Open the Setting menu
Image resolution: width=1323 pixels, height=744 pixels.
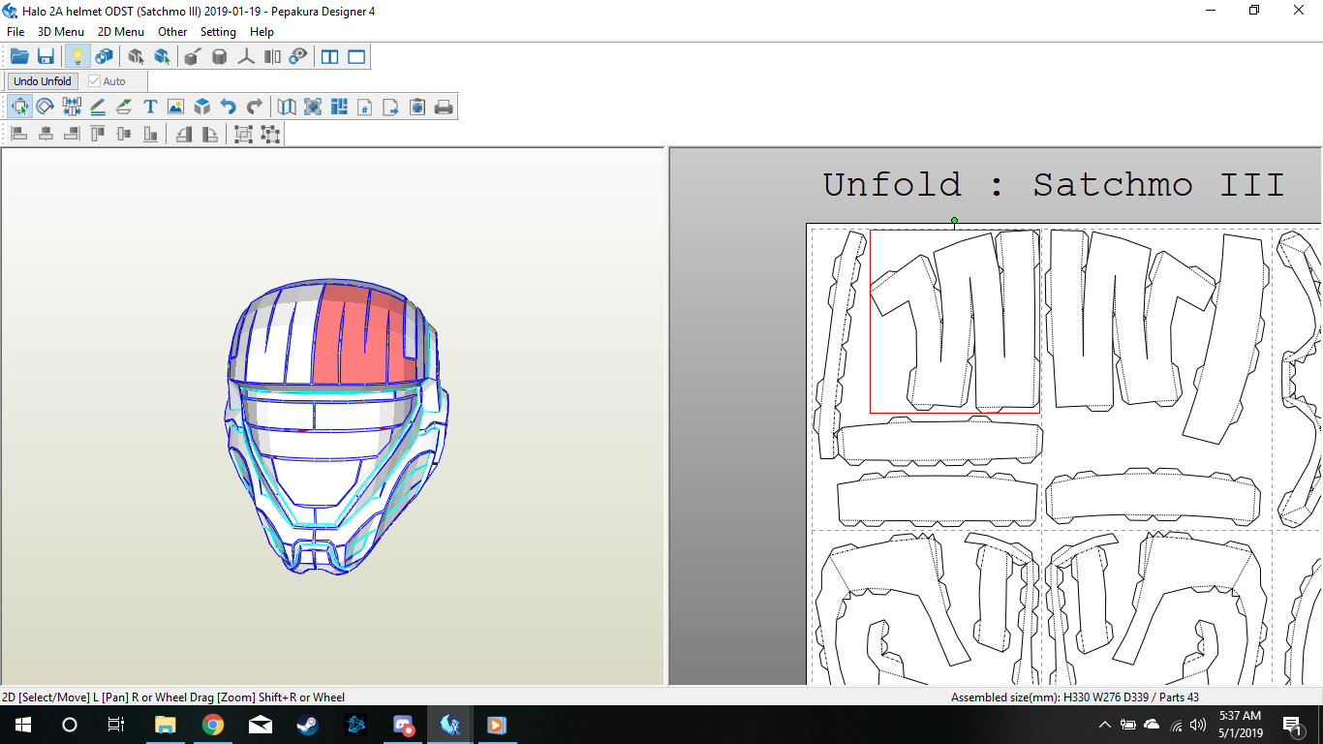tap(218, 32)
